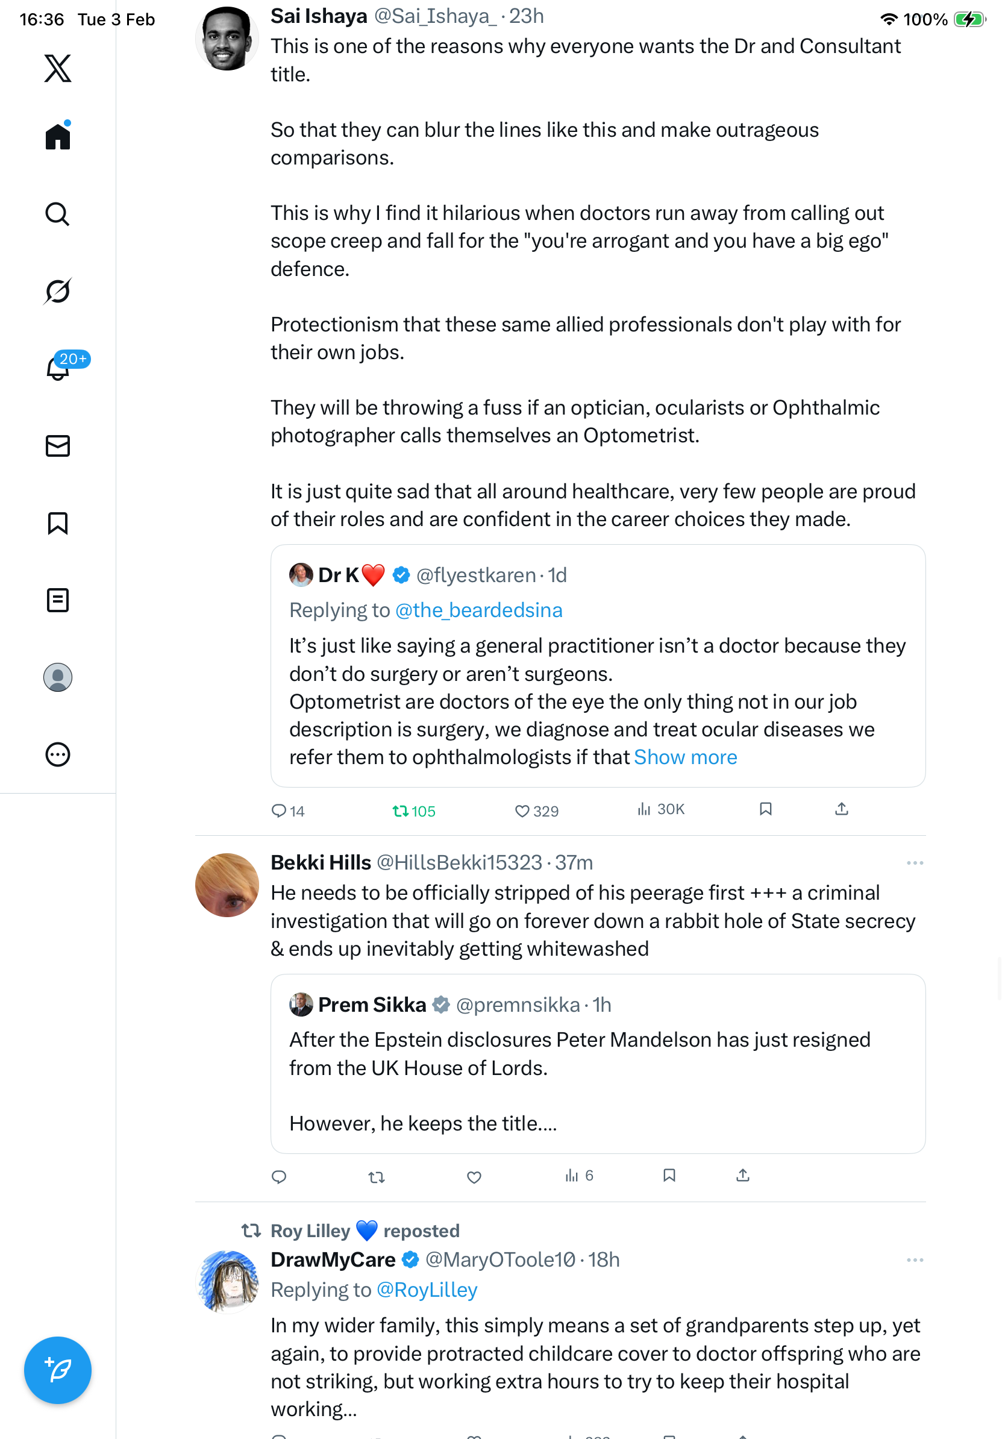Open the More circle menu in sidebar
Viewport: 1005px width, 1439px height.
point(58,754)
